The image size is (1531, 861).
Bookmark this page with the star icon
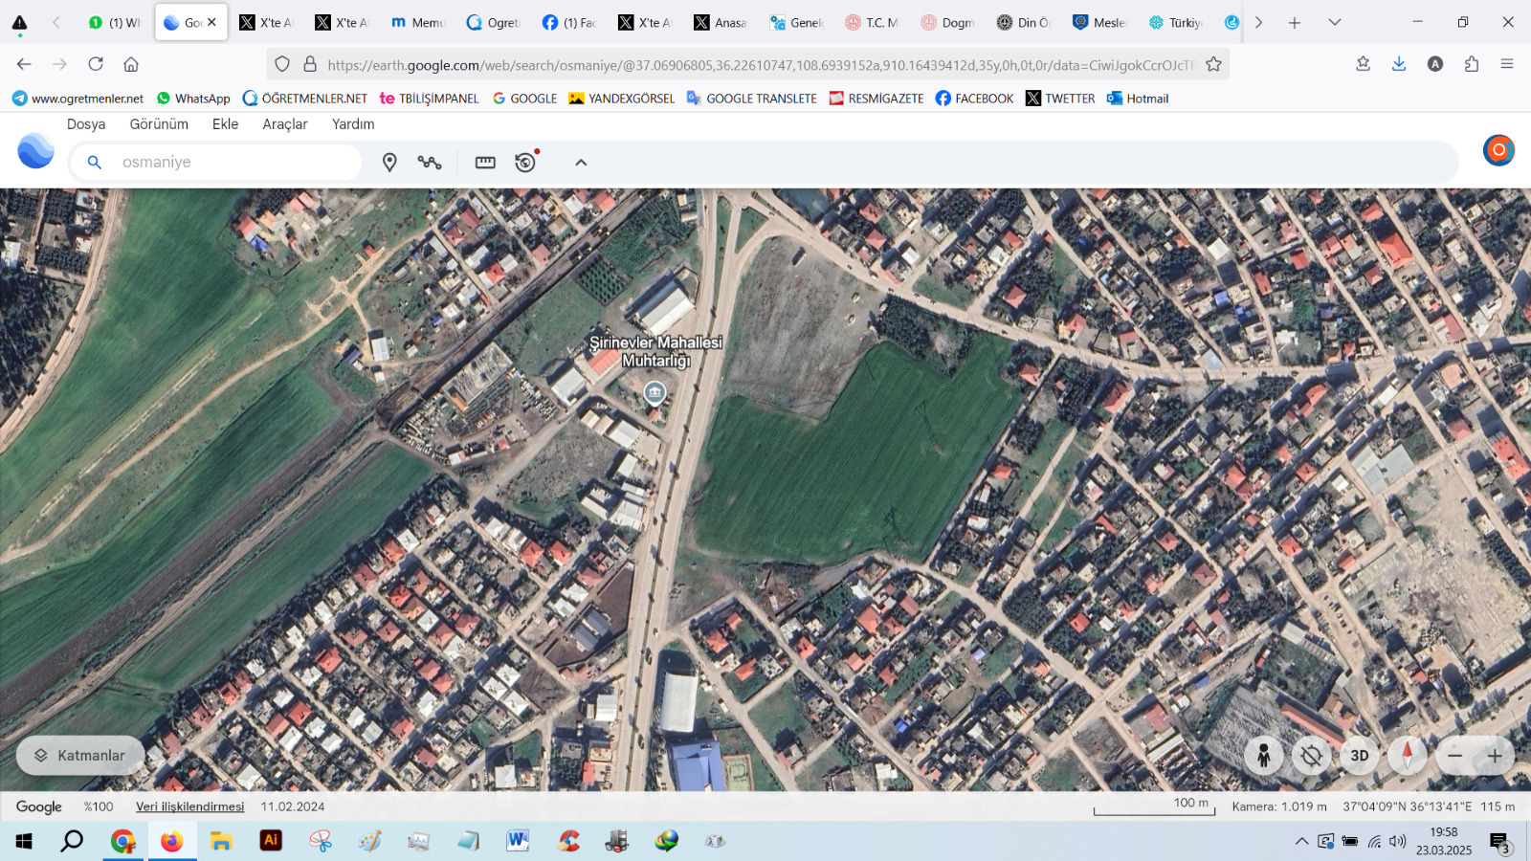coord(1213,64)
